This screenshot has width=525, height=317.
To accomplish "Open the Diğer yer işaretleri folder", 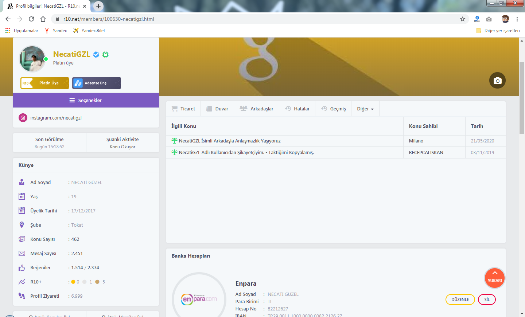I will coord(498,31).
